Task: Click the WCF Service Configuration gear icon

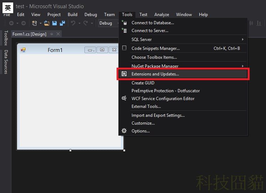Action: (124, 98)
